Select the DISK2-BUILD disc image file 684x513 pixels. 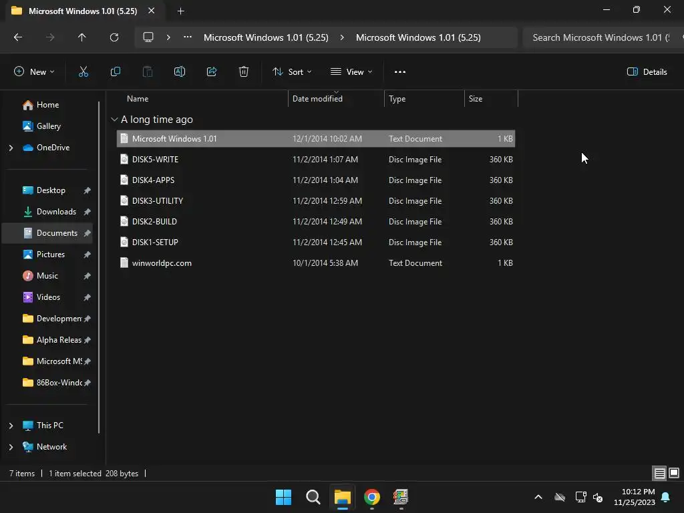[316, 222]
